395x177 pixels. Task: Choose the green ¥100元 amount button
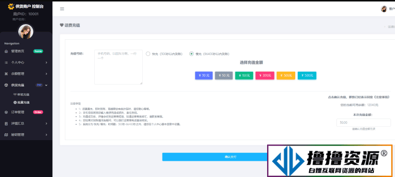[x=244, y=75]
